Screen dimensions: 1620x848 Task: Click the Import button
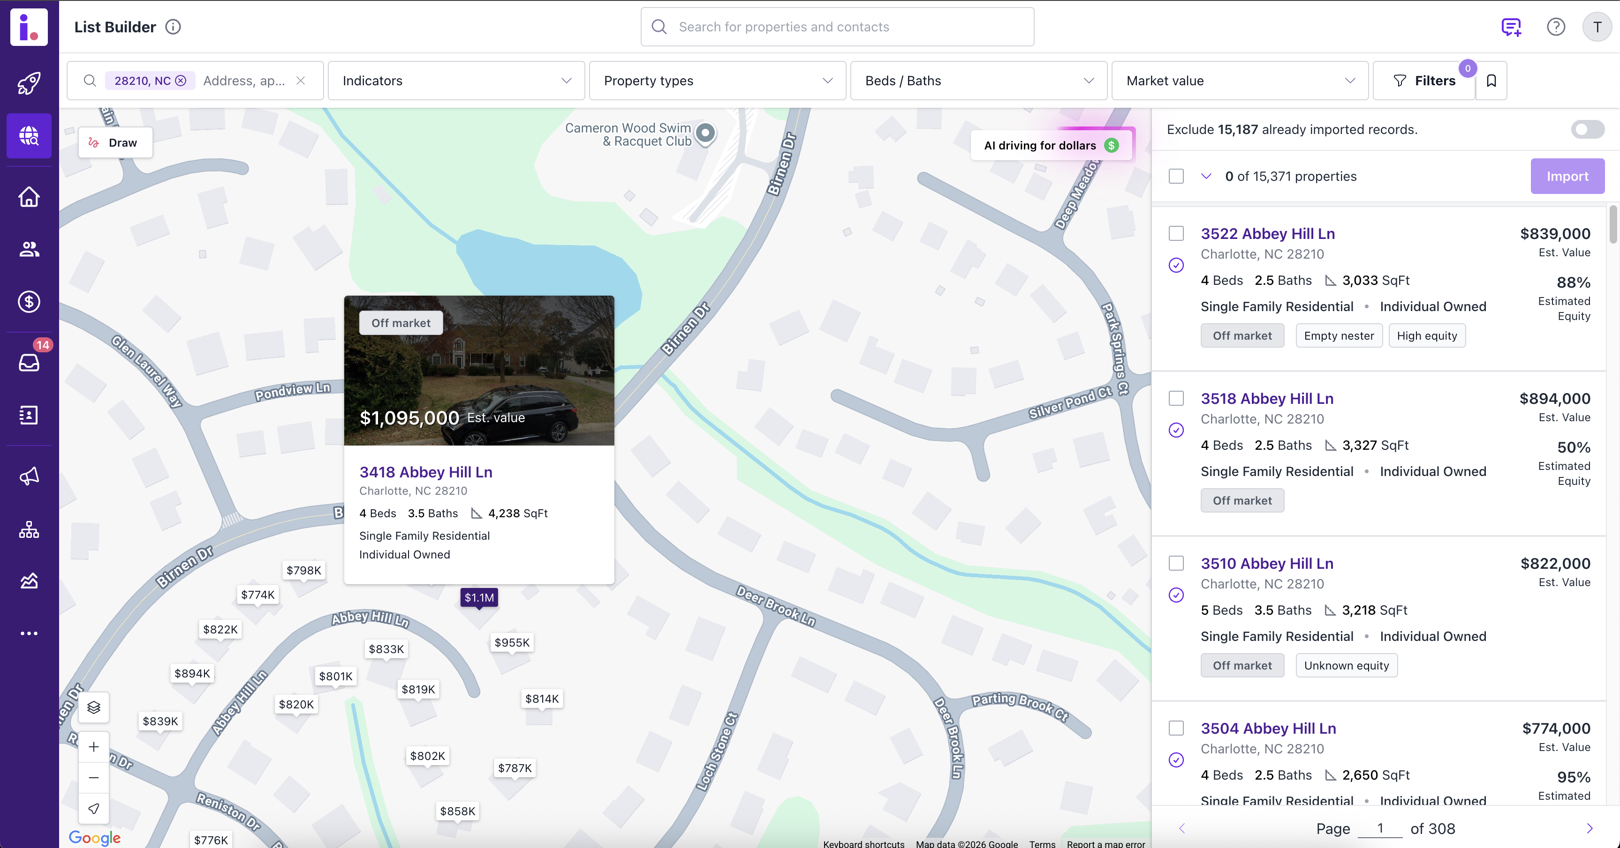[x=1567, y=176]
